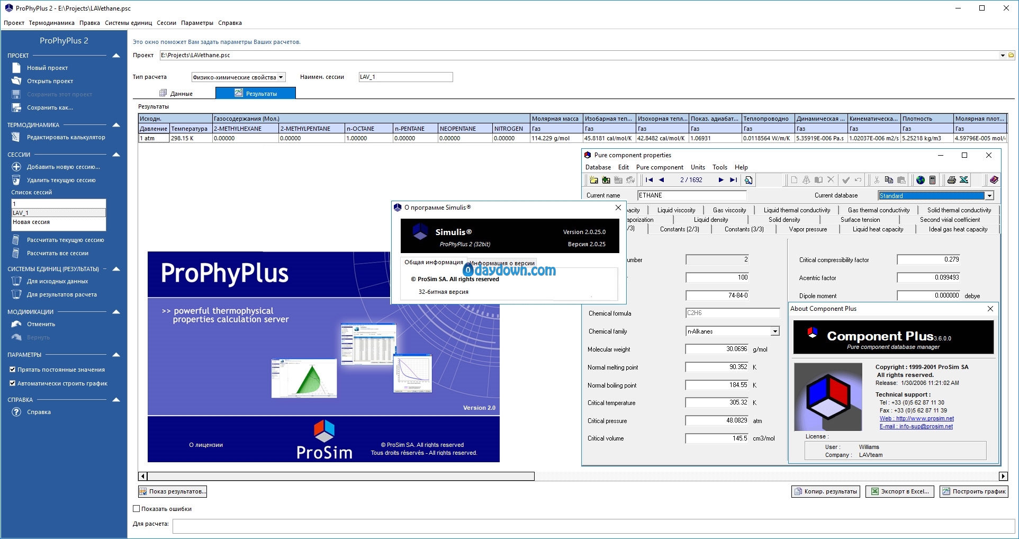Go to next component record

[720, 180]
